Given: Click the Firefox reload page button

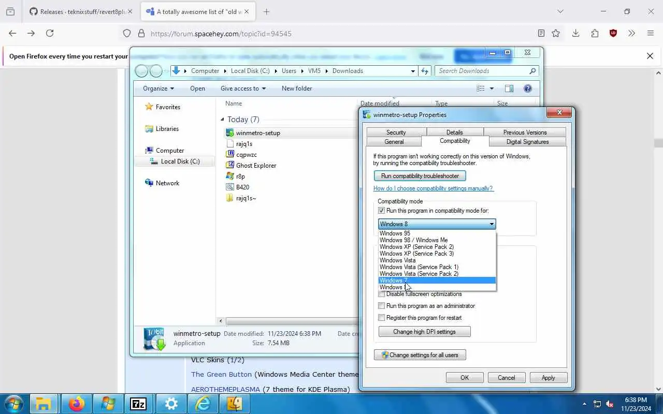Looking at the screenshot, I should 50,33.
